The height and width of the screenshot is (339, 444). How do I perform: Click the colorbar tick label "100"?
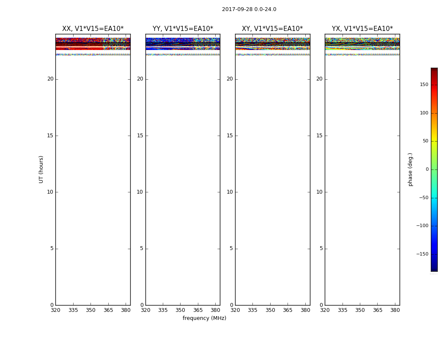tap(424, 113)
